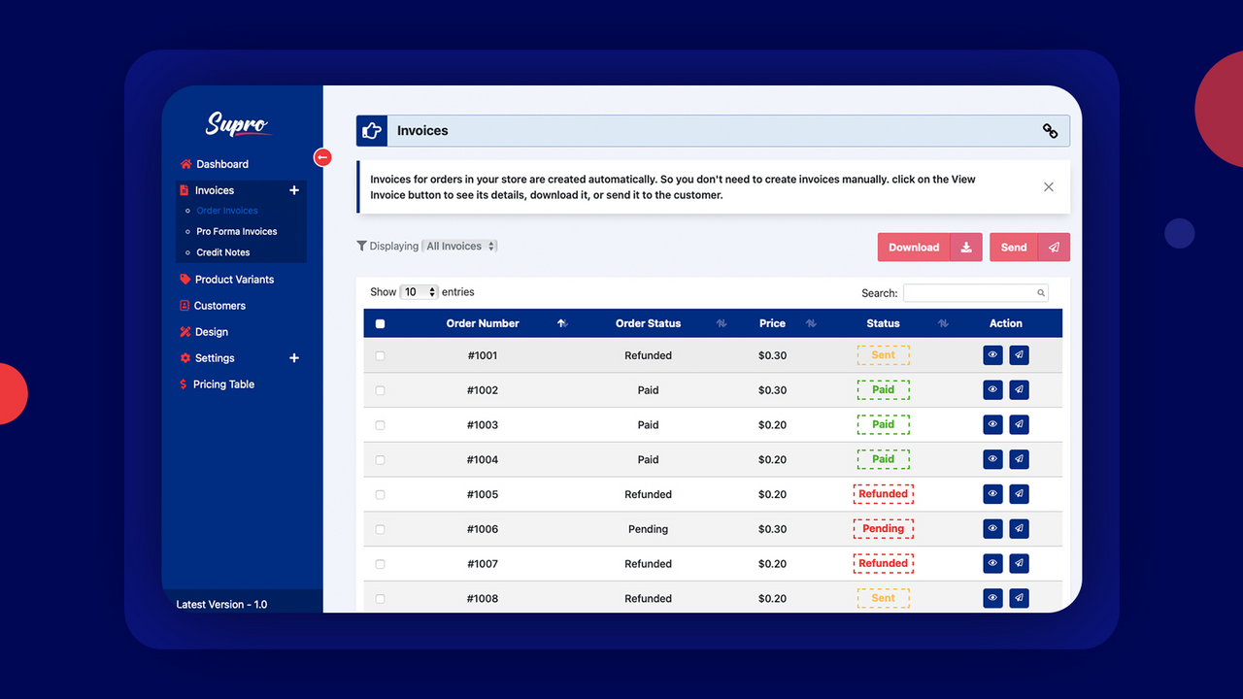This screenshot has height=699, width=1243.
Task: Check the box for order #1001
Action: [x=380, y=356]
